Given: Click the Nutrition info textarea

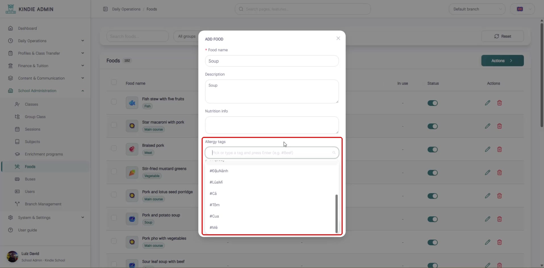Looking at the screenshot, I should [x=272, y=125].
